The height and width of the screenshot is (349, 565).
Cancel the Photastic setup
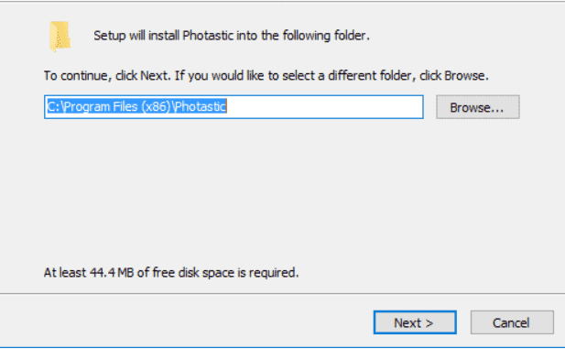[512, 322]
